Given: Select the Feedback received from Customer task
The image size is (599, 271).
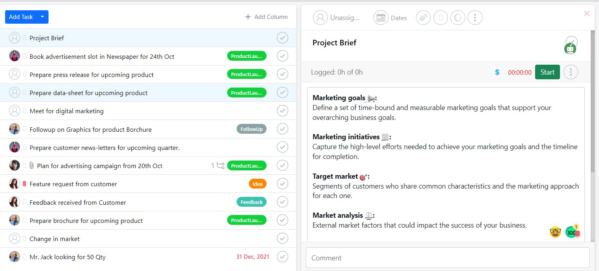Looking at the screenshot, I should 78,202.
